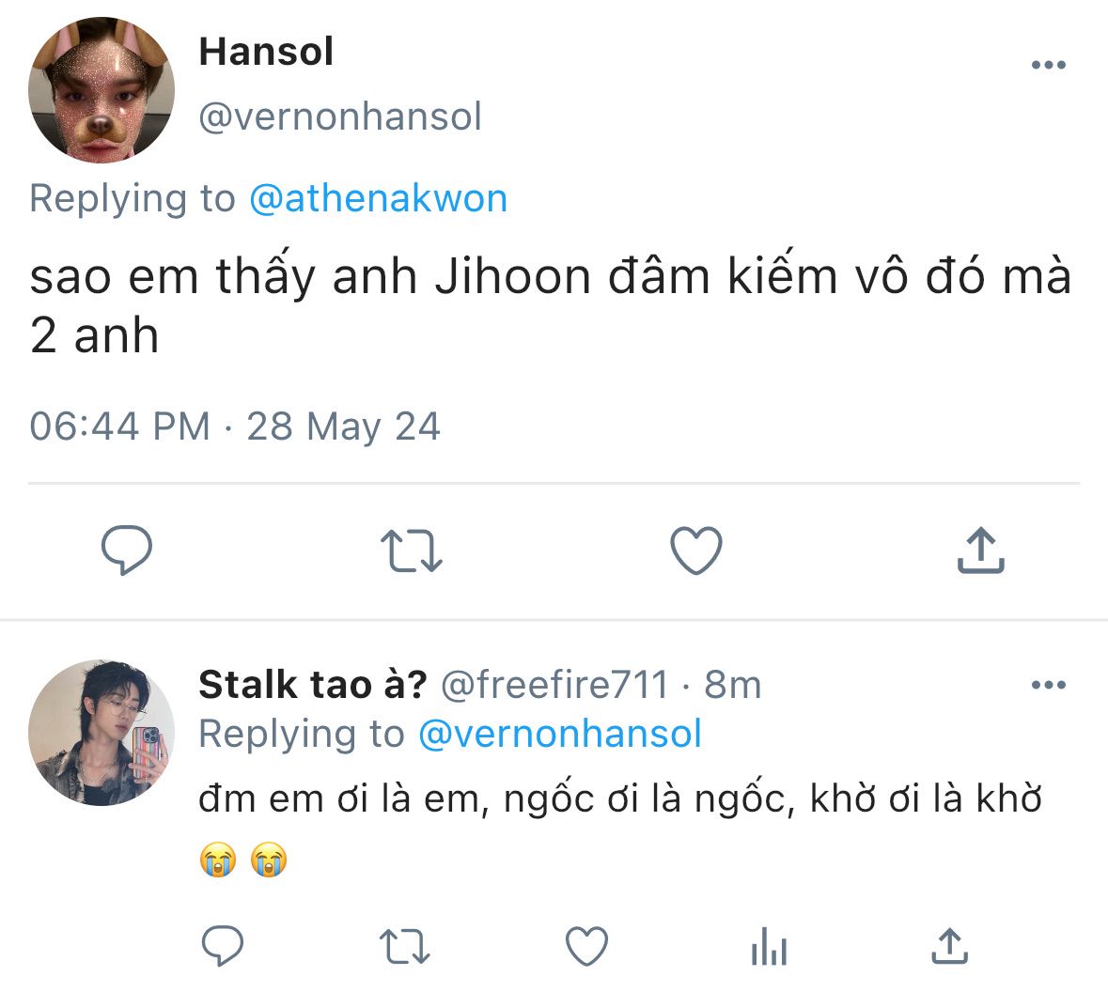Open the @athenakwon mention link

[x=378, y=199]
